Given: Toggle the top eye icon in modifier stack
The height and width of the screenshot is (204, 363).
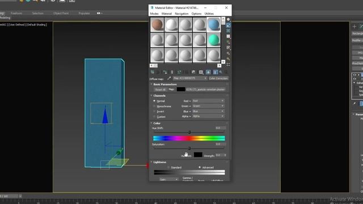Looking at the screenshot, I should pyautogui.click(x=354, y=75).
